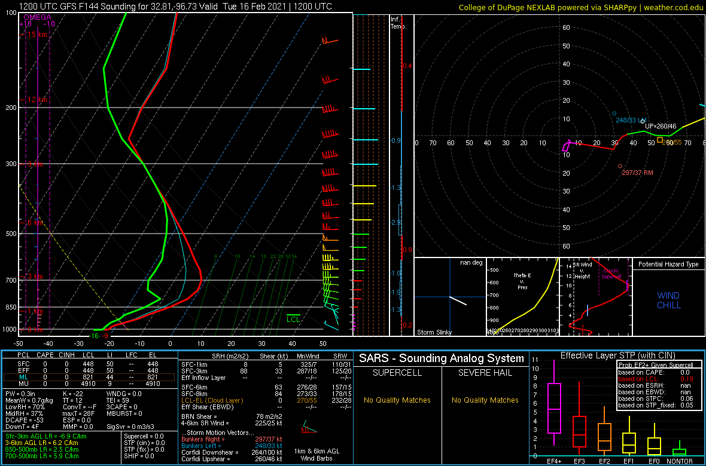Image resolution: width=706 pixels, height=466 pixels.
Task: Click the 'Bunkers Right = 297/37 kt' line
Action: [x=232, y=439]
